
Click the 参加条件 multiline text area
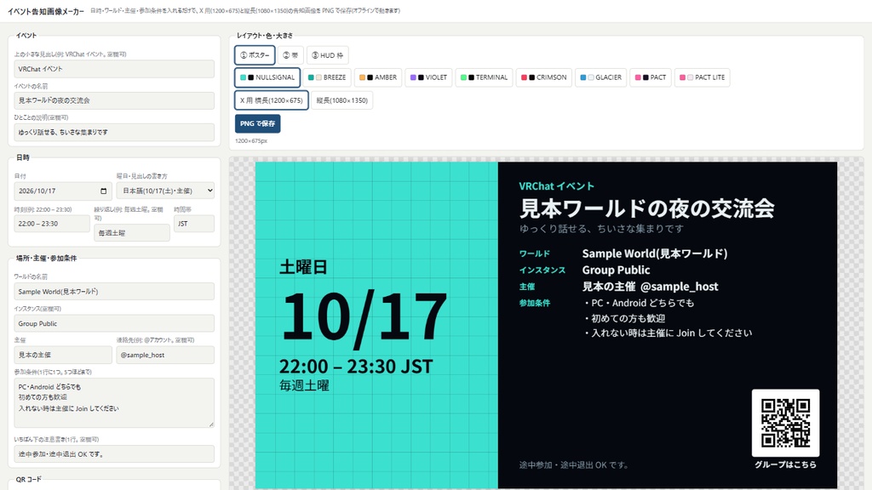pos(114,402)
